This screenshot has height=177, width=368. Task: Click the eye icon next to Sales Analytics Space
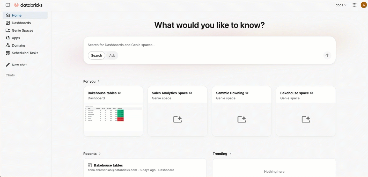pyautogui.click(x=190, y=93)
